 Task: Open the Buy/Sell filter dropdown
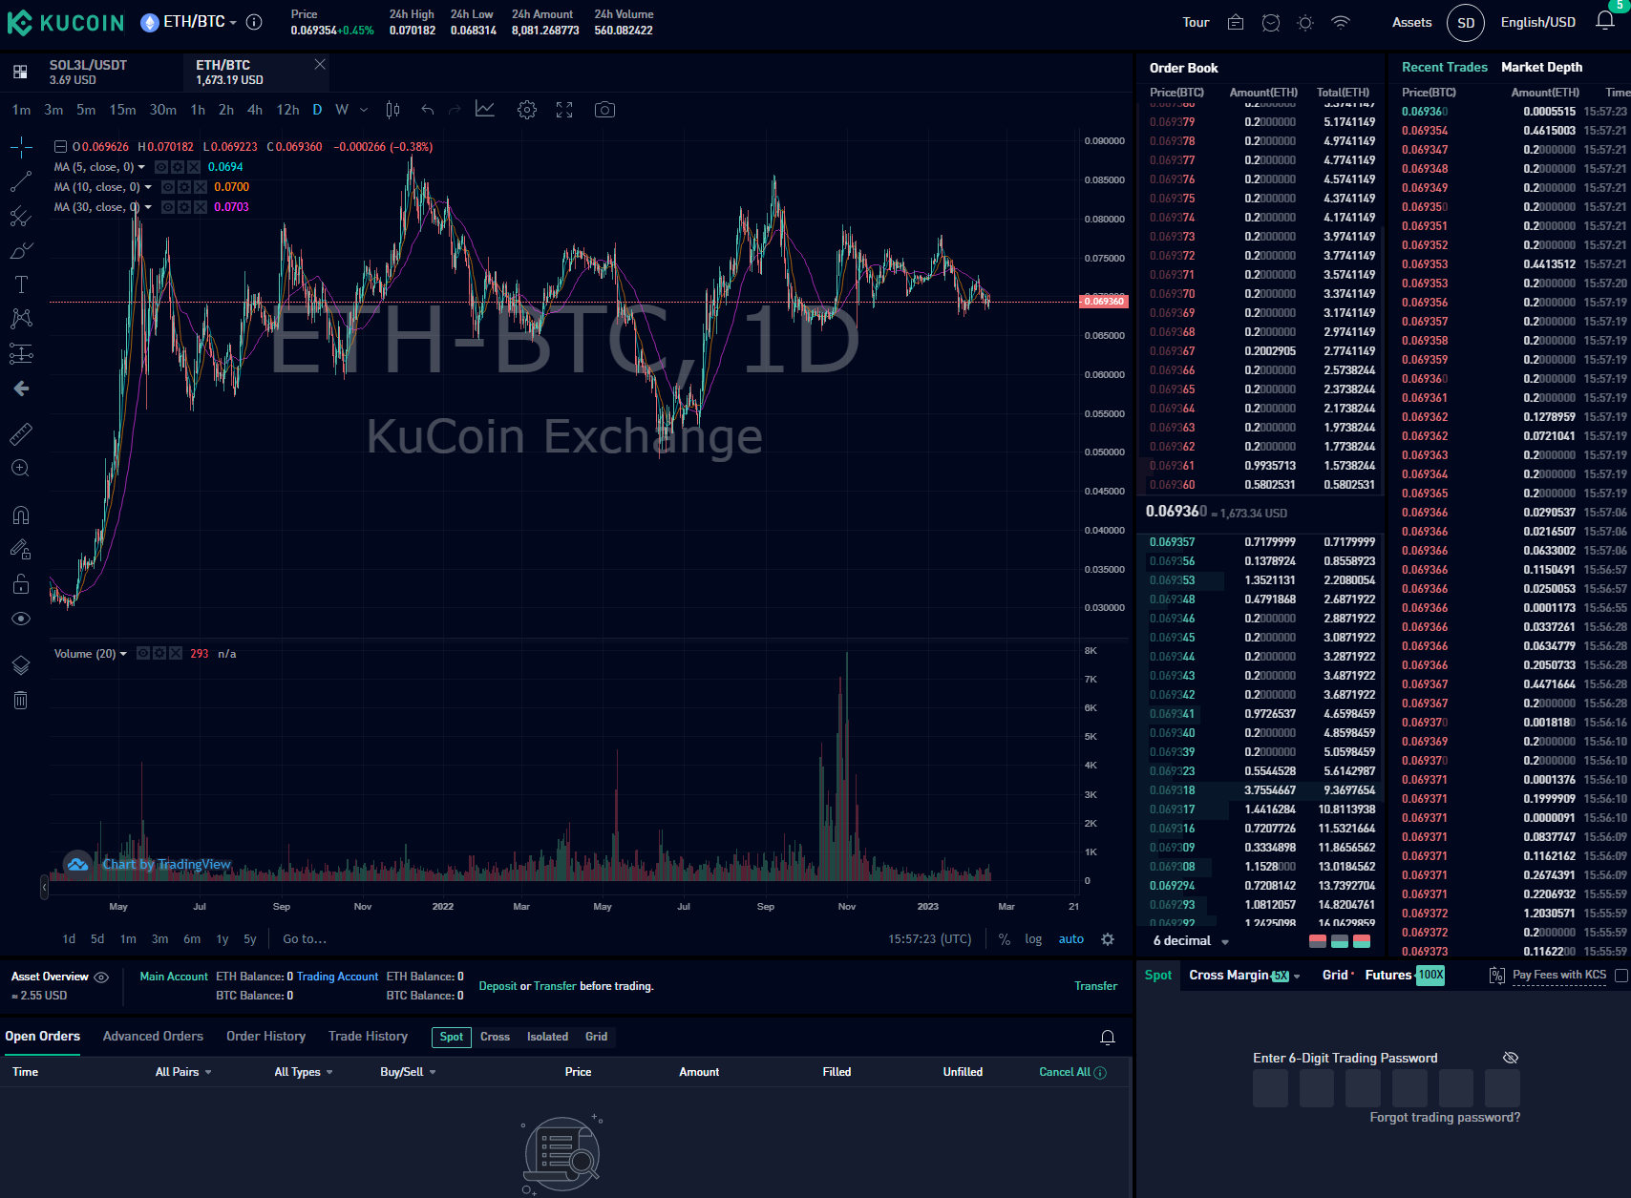[408, 1072]
